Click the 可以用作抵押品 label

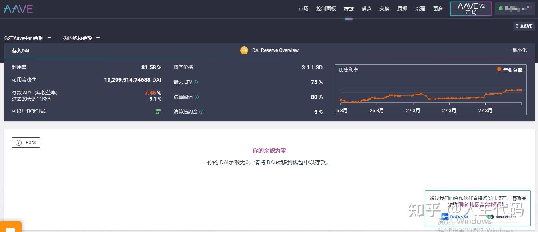29,111
